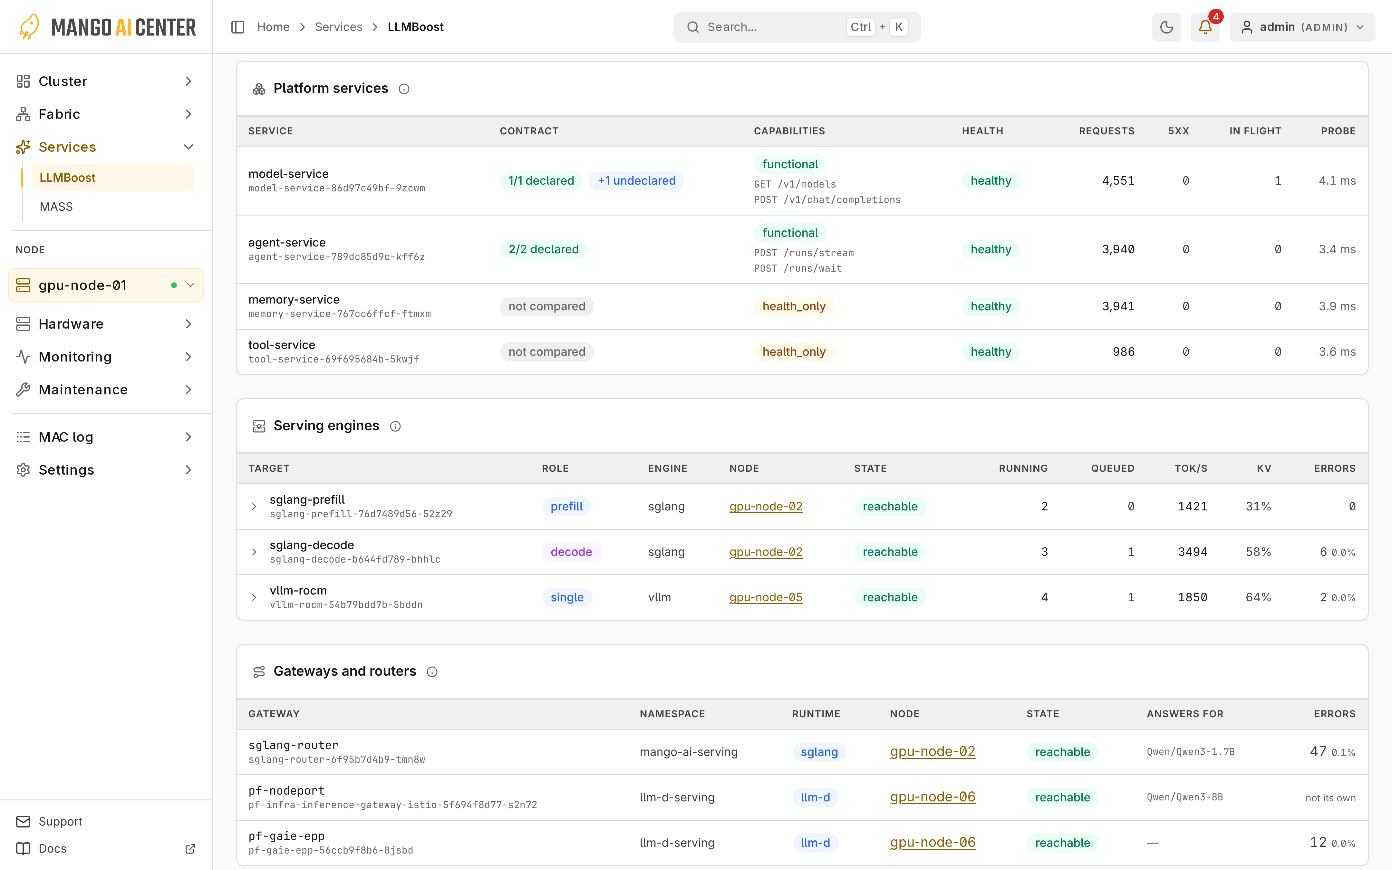Toggle dark mode with the moon icon
The height and width of the screenshot is (870, 1392).
point(1166,27)
